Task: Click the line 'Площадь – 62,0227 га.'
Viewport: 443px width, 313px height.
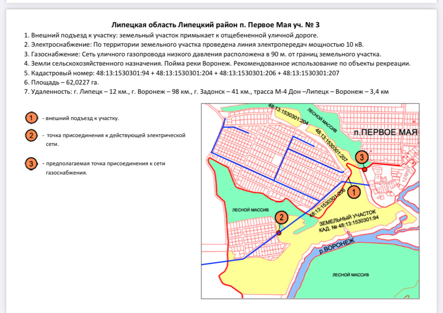Action: [61, 82]
